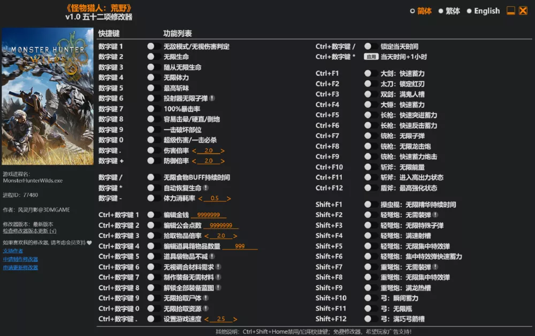Activate the 无限生命 infinite health cheat

click(x=151, y=57)
